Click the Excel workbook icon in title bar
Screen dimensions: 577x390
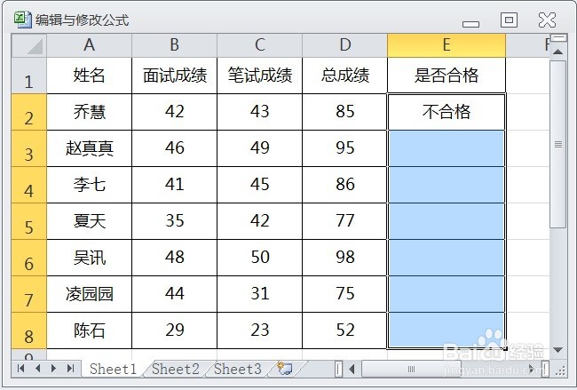click(x=23, y=20)
